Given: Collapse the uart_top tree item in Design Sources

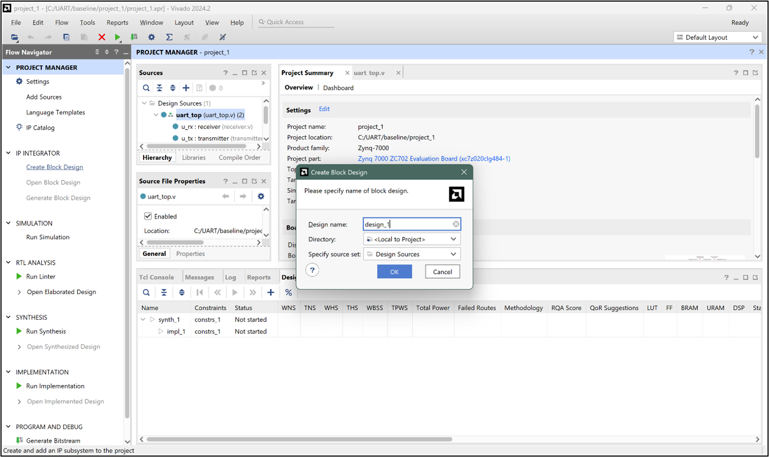Looking at the screenshot, I should pyautogui.click(x=156, y=115).
